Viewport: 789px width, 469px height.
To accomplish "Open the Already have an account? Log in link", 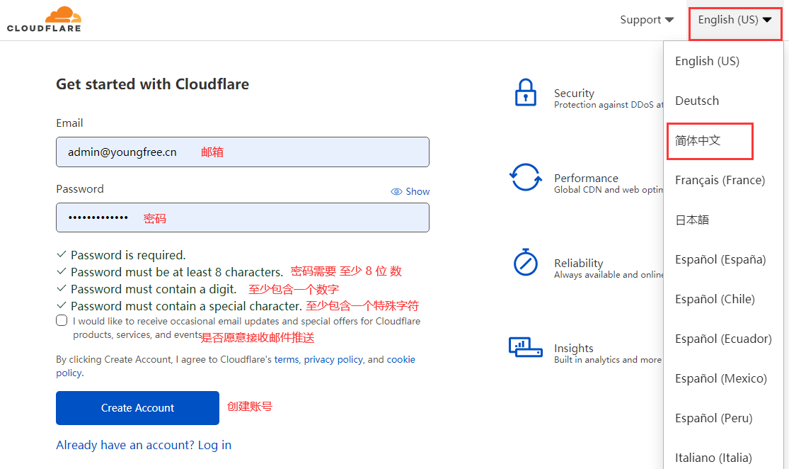I will point(144,445).
